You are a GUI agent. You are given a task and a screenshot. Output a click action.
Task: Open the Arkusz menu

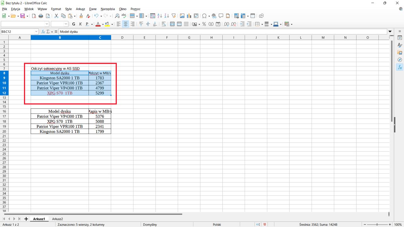click(80, 9)
